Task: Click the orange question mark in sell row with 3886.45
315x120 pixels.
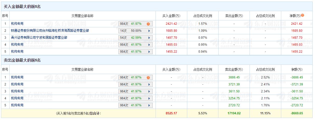Action: [x=148, y=77]
